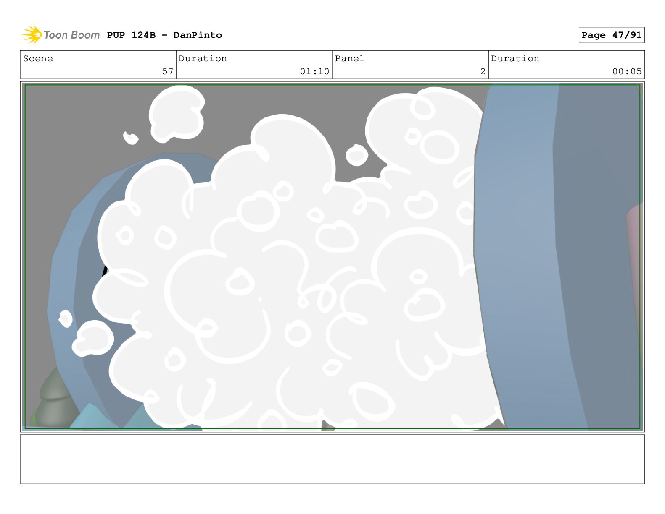Click the panel duration value "00:05"
Viewport: 665px width, 514px height.
coord(627,71)
